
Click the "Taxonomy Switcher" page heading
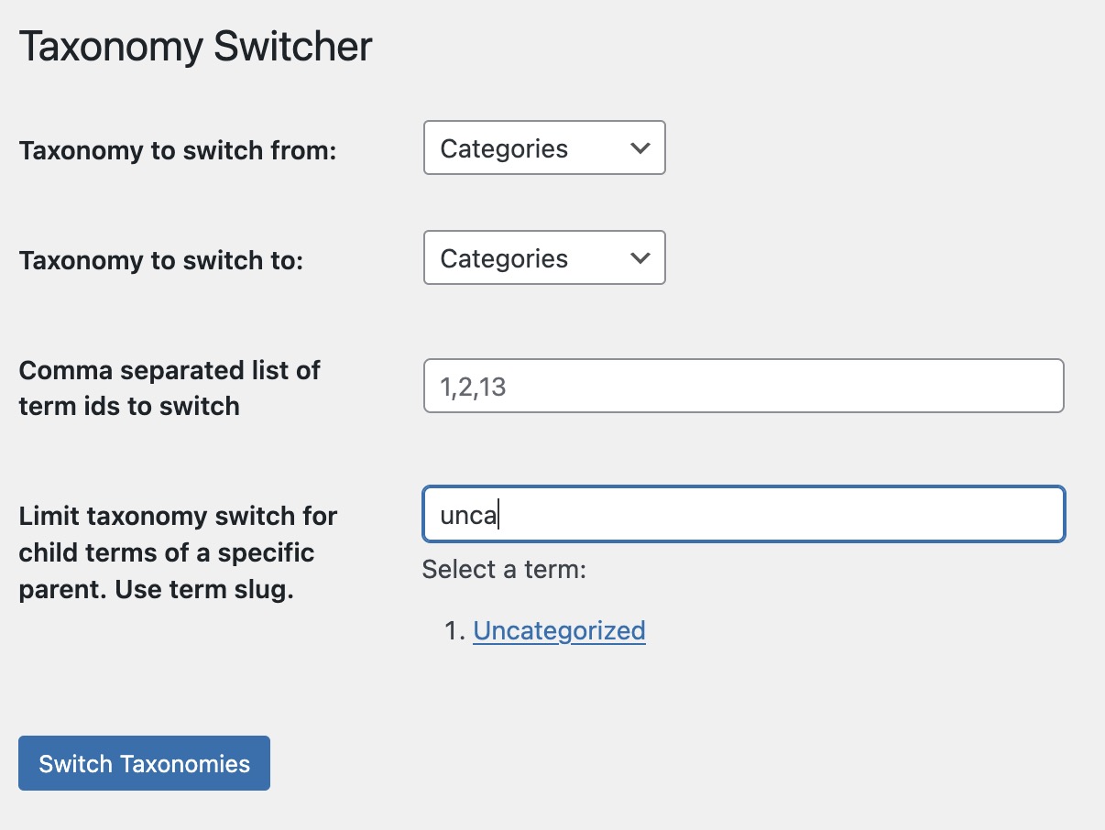click(195, 47)
